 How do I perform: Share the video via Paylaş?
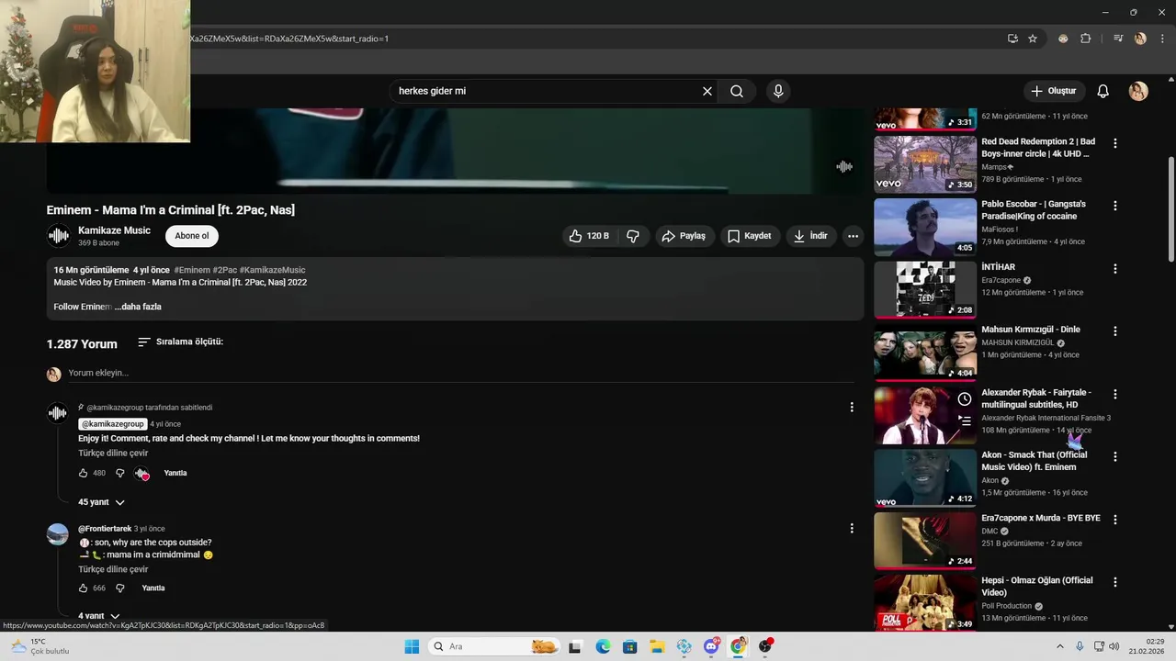pyautogui.click(x=684, y=236)
